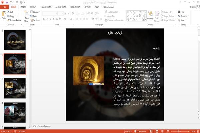Toggle the Notes pane in status bar
Image resolution: width=200 pixels, height=133 pixels.
(128, 131)
